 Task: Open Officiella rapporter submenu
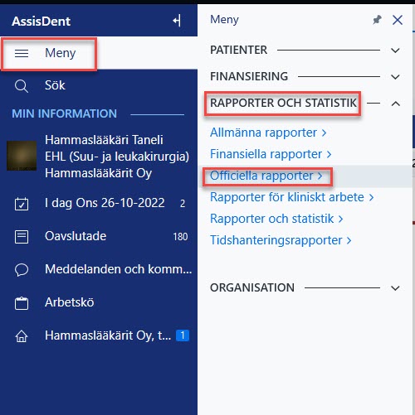click(266, 176)
